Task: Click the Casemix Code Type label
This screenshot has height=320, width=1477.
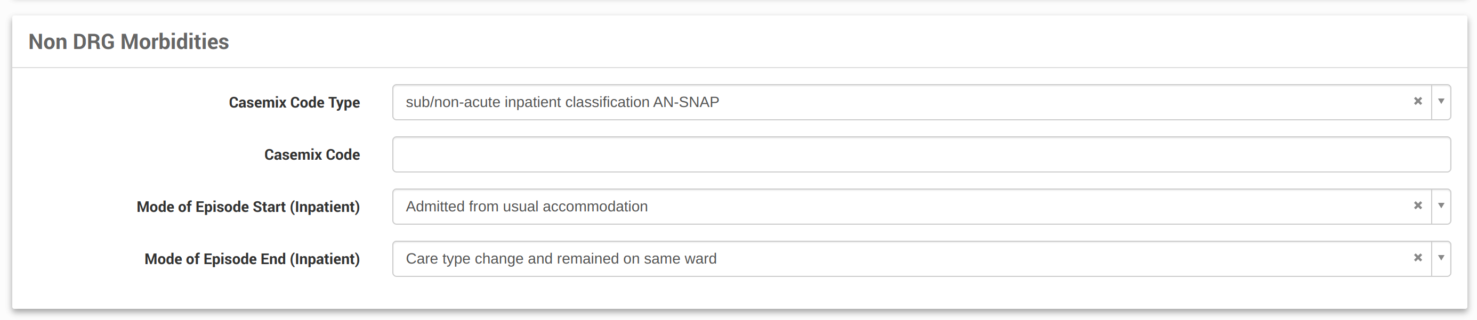Action: (294, 102)
